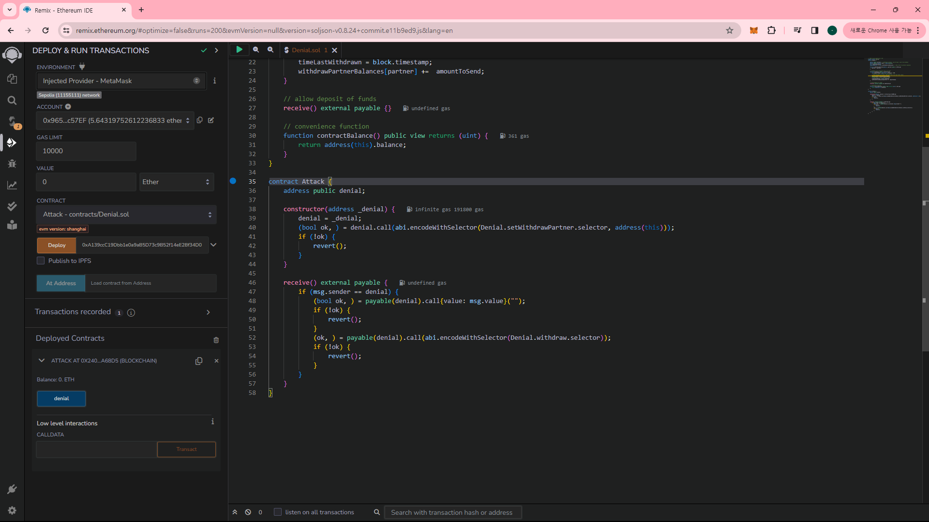The height and width of the screenshot is (522, 929).
Task: Open the Solidity unit testing check icon
Action: click(12, 206)
